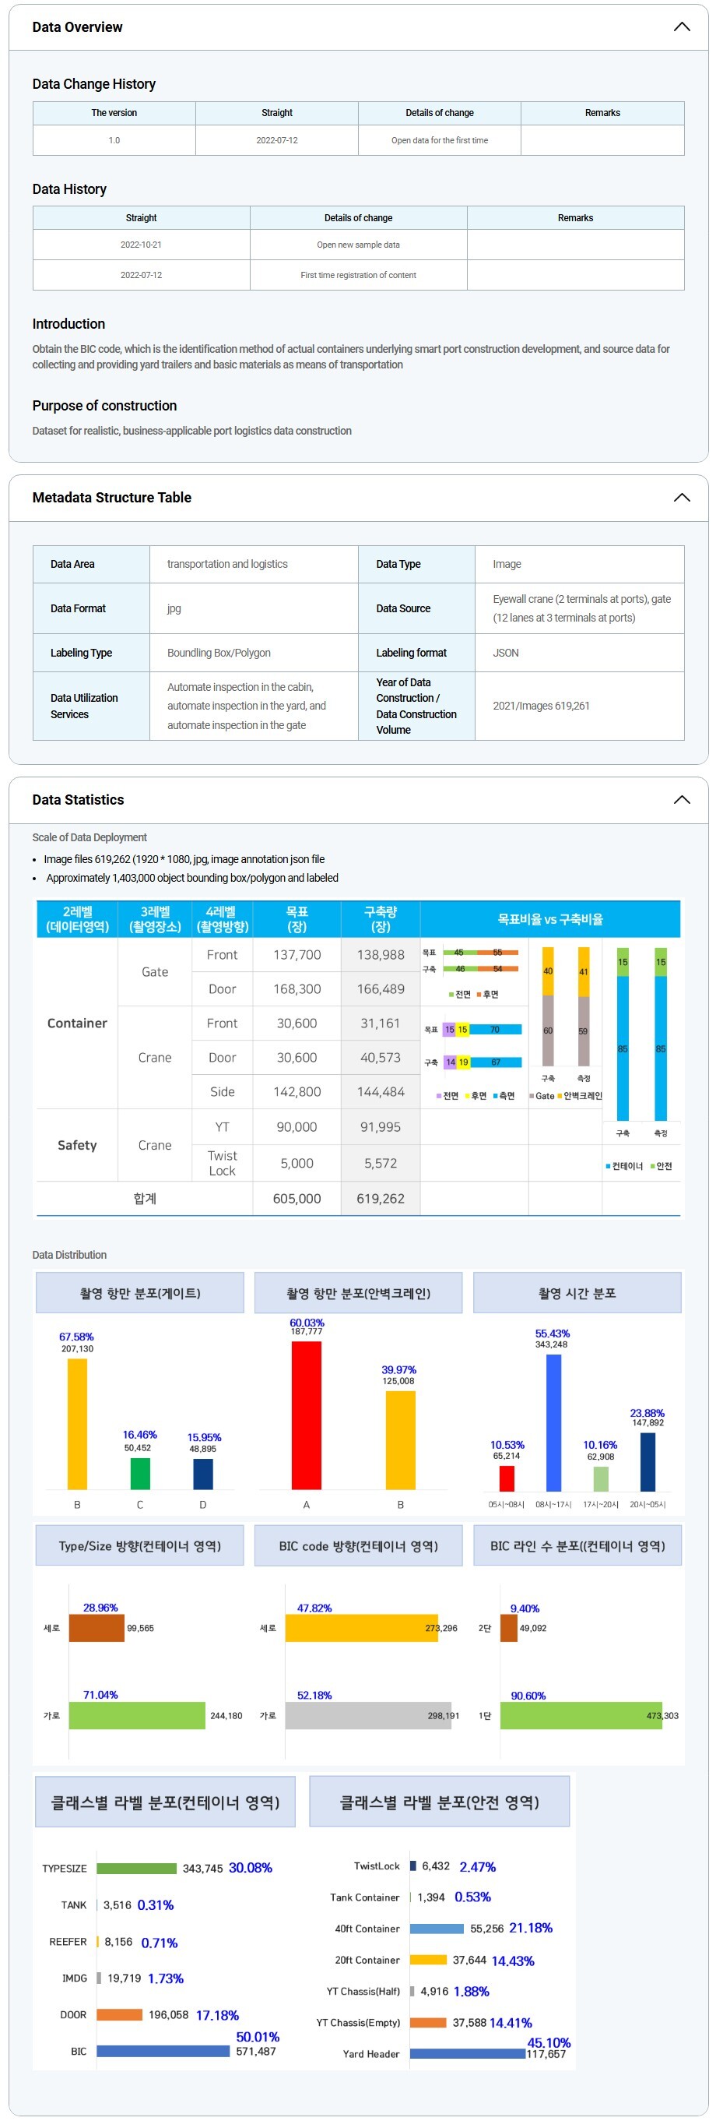
Task: Click the Data Overview panel title
Action: (77, 27)
